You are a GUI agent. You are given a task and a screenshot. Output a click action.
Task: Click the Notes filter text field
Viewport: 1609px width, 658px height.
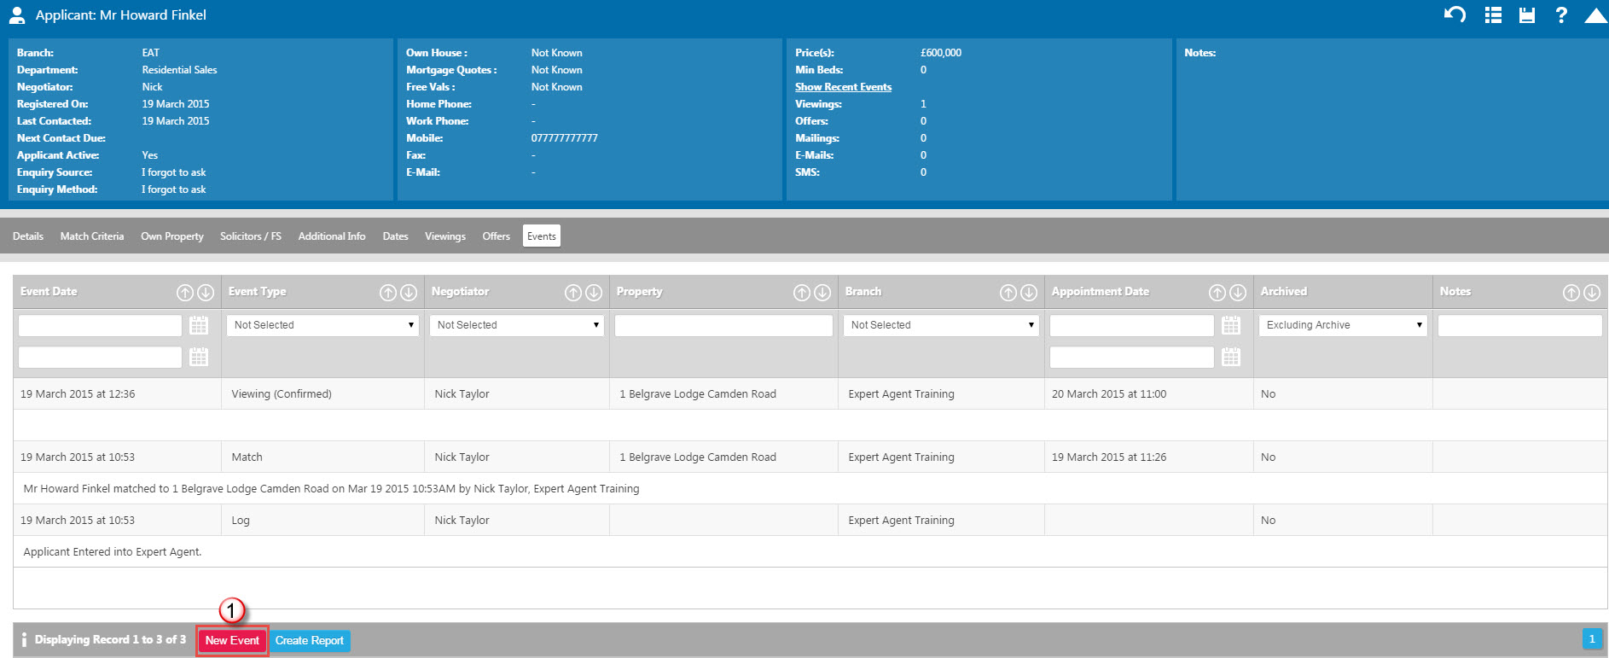pos(1519,325)
